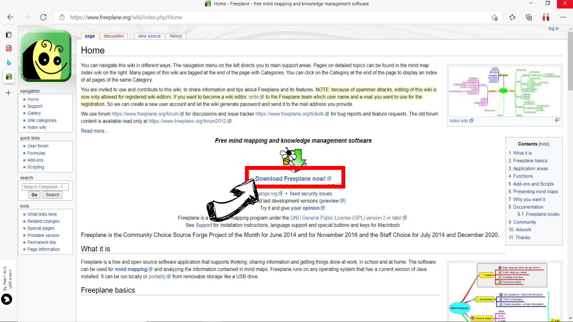Image resolution: width=573 pixels, height=322 pixels.
Task: Open the Collections icon in toolbar
Action: pyautogui.click(x=529, y=17)
